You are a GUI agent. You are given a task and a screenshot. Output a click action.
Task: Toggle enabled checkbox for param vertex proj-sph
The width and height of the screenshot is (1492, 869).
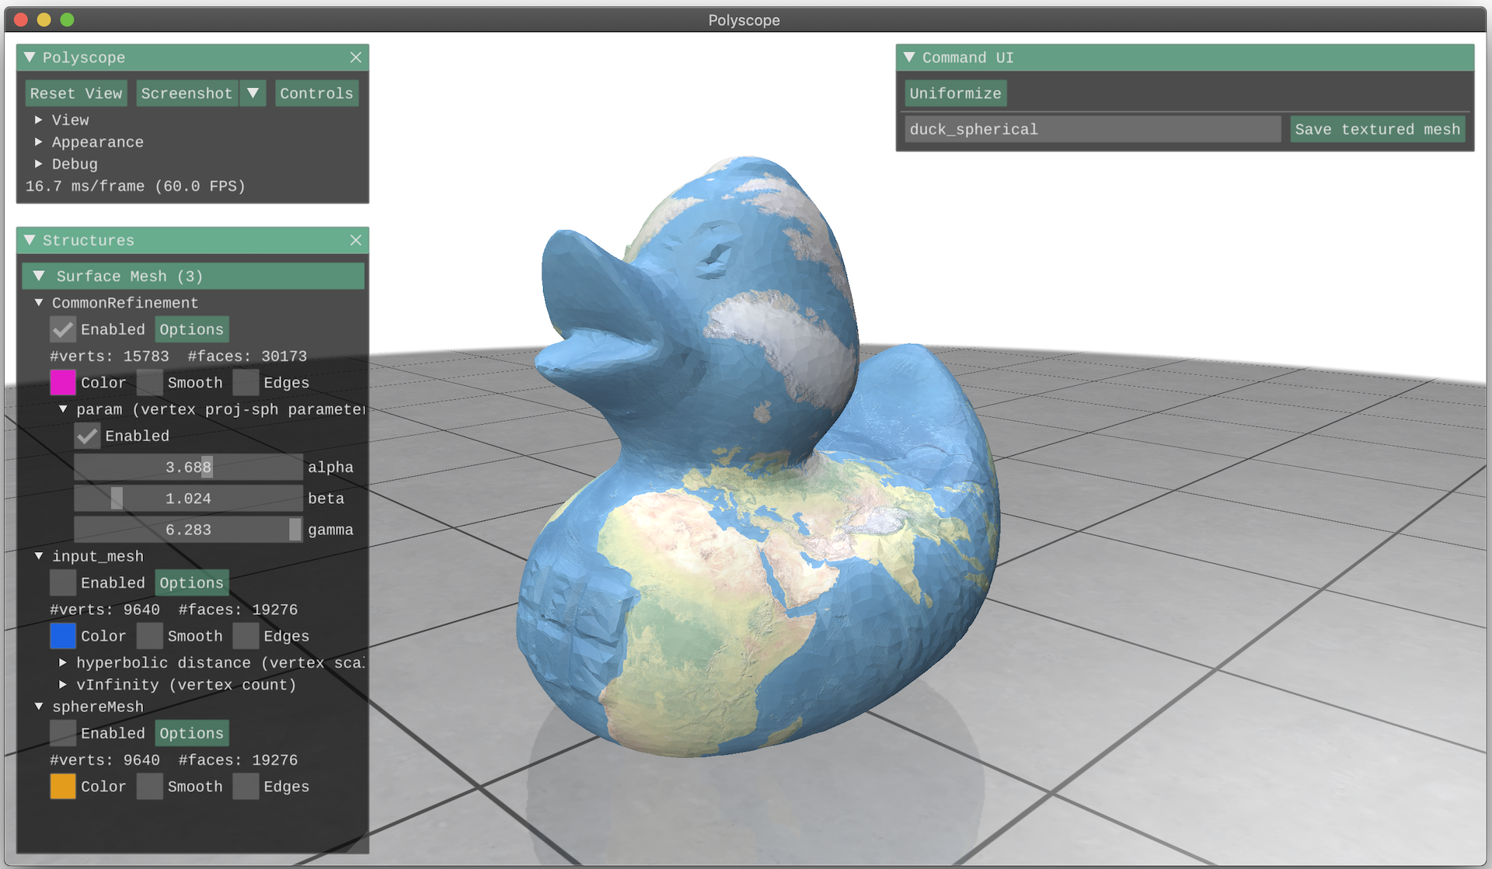coord(88,435)
